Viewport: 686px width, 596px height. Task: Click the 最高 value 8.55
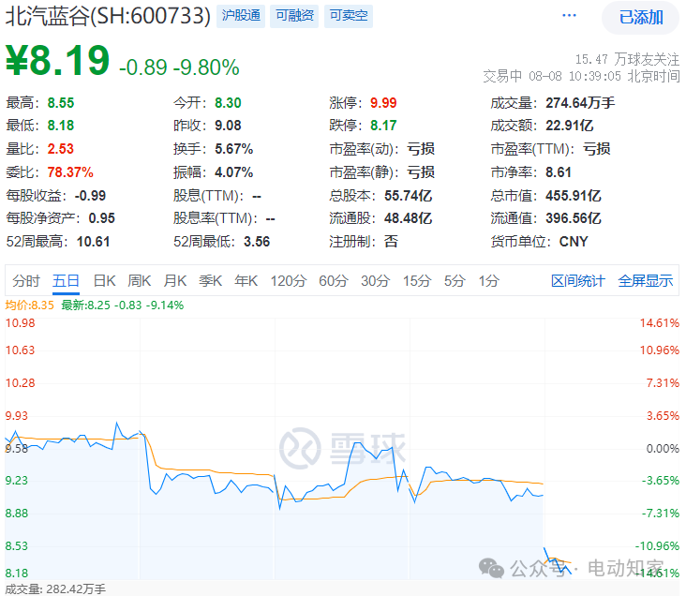61,103
